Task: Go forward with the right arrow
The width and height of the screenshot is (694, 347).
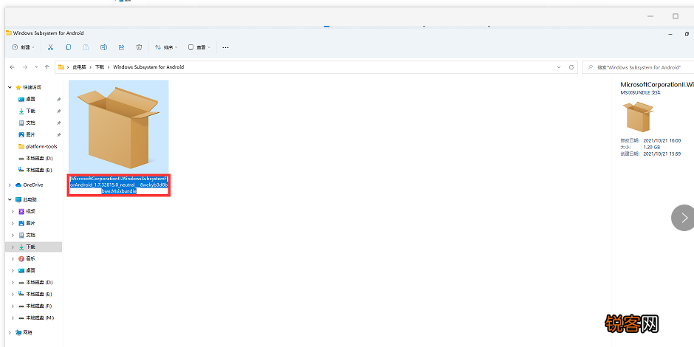Action: [x=25, y=67]
